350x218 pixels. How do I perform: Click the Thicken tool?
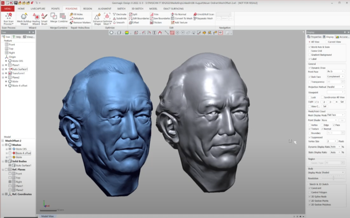pyautogui.click(x=156, y=22)
